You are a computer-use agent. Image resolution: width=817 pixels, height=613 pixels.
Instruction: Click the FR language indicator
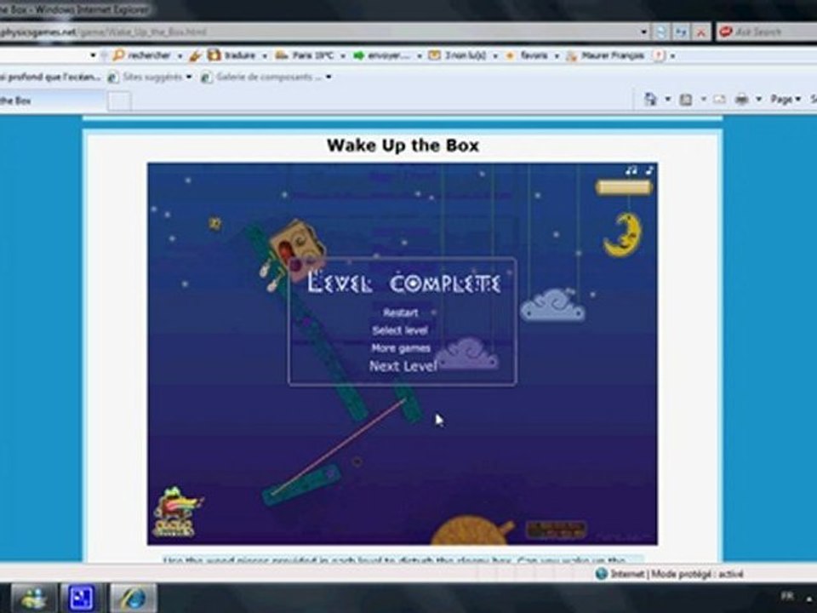click(786, 595)
